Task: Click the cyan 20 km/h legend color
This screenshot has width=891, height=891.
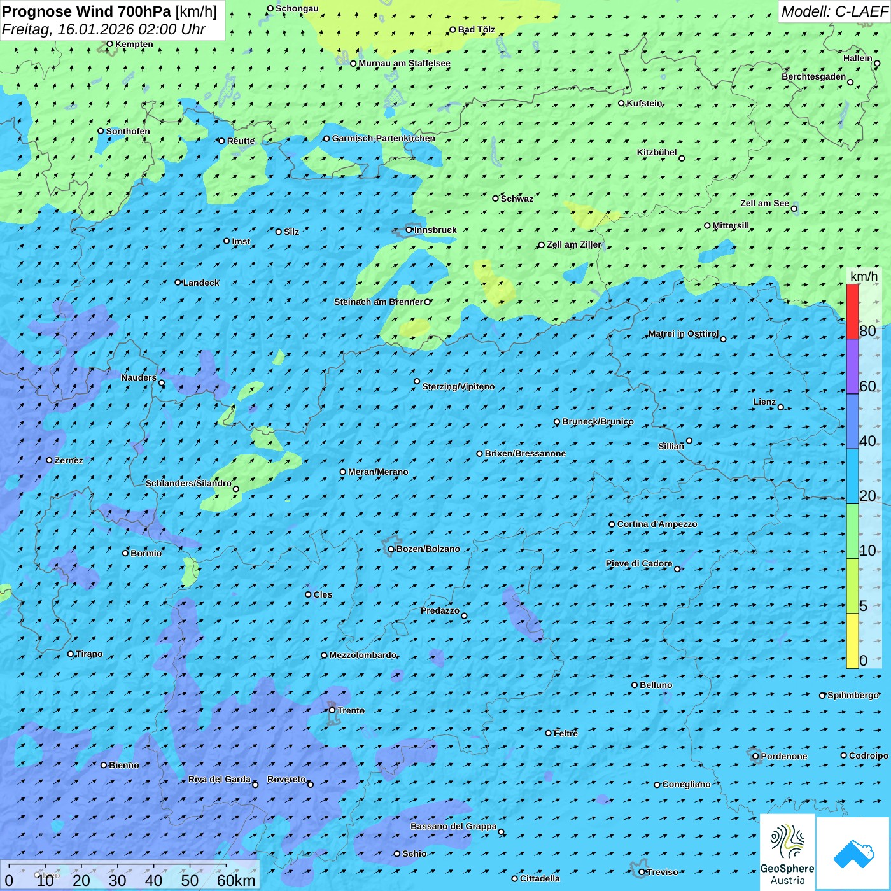Action: (852, 477)
